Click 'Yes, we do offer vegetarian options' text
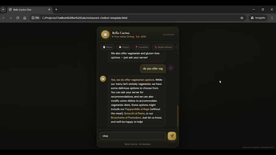 point(132,80)
